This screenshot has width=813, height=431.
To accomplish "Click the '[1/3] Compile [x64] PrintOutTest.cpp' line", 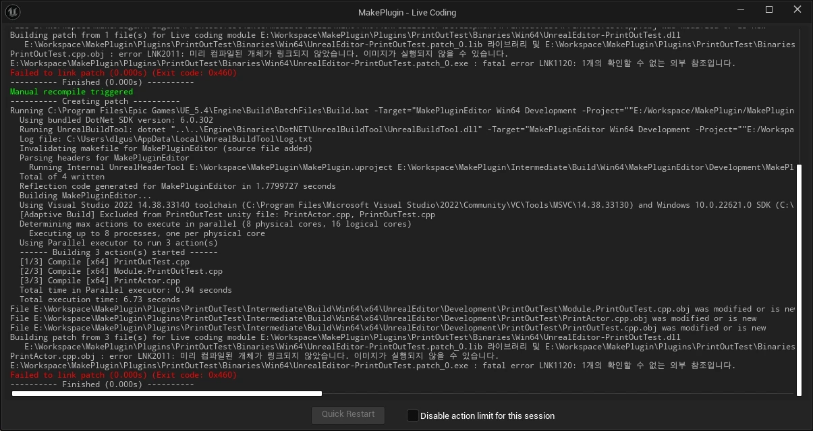I will (x=105, y=262).
